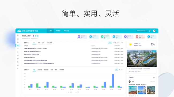
Task: Click the shield icon in sidebar
Action: pyautogui.click(x=18, y=52)
